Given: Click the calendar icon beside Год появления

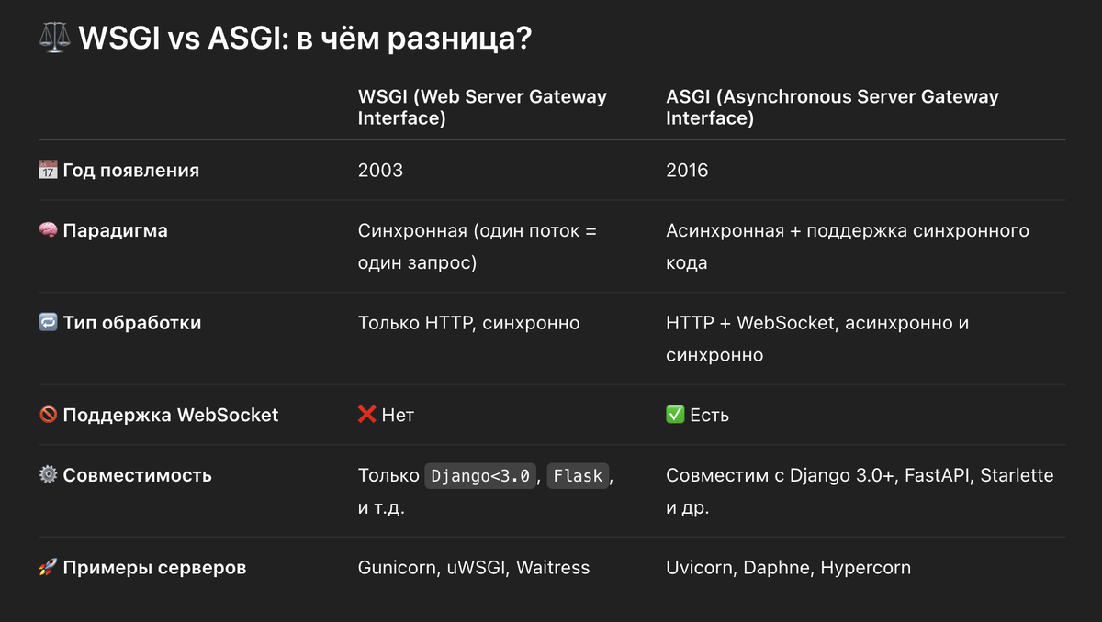Looking at the screenshot, I should coord(48,171).
